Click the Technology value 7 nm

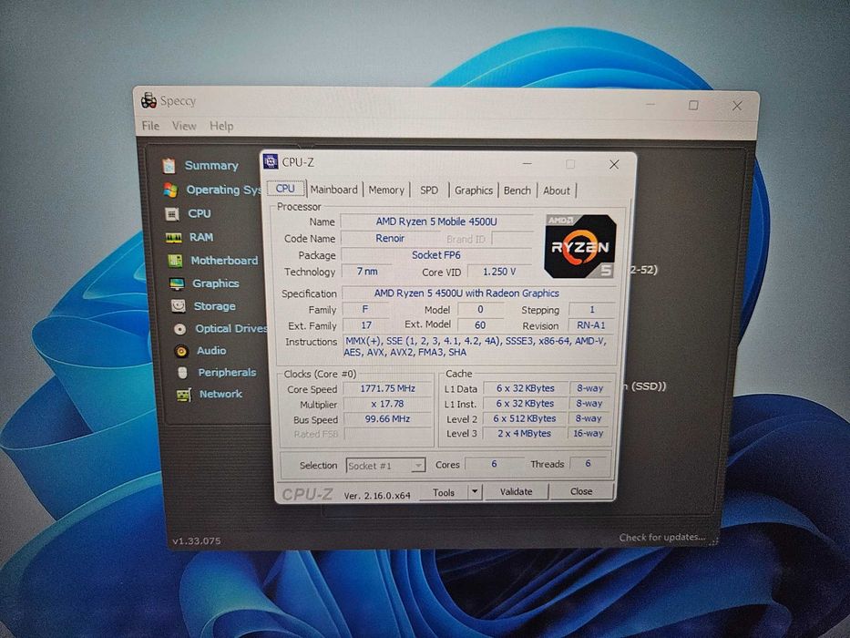pyautogui.click(x=367, y=271)
